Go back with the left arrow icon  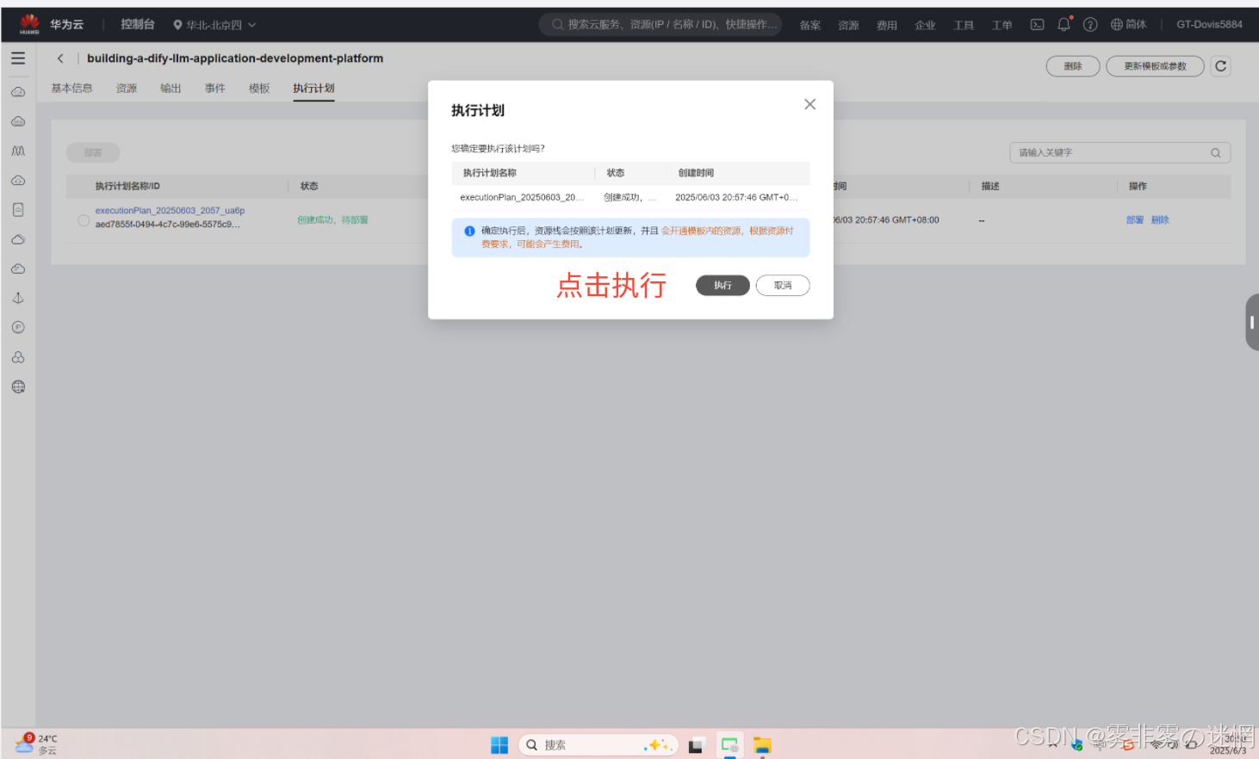[x=60, y=59]
